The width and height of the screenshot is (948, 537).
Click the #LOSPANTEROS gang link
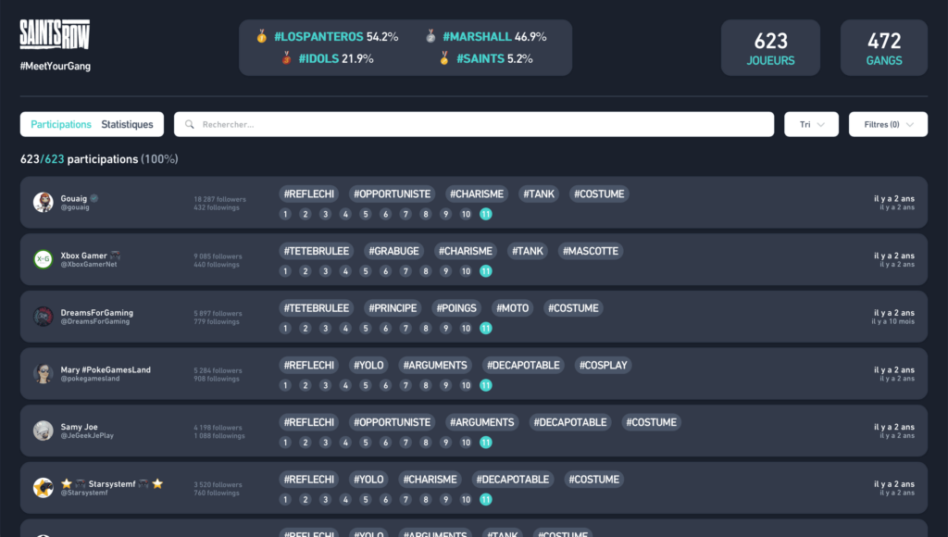tap(319, 36)
